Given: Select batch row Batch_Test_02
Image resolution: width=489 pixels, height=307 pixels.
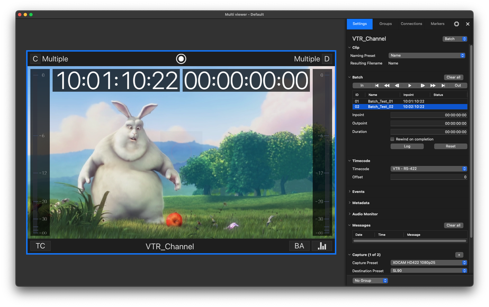Looking at the screenshot, I should [x=410, y=107].
